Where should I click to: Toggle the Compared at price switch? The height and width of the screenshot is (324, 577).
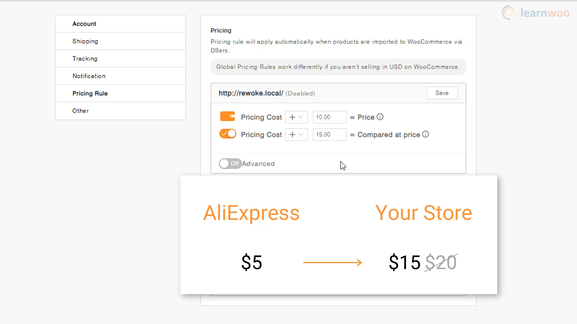(x=227, y=134)
